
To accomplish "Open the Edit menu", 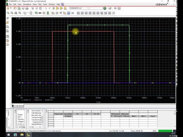I will (x=15, y=4).
